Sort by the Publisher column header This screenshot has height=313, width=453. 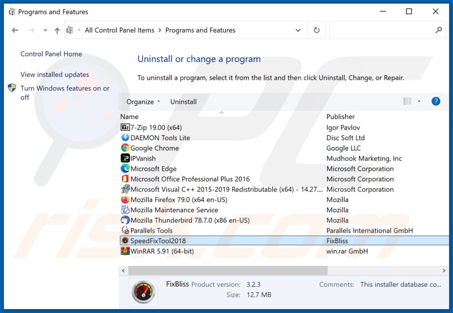(341, 116)
